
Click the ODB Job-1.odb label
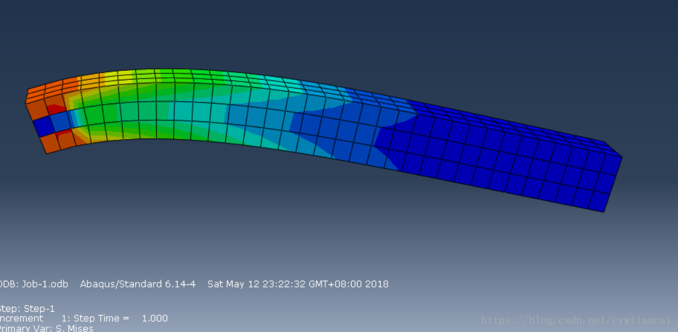[33, 284]
